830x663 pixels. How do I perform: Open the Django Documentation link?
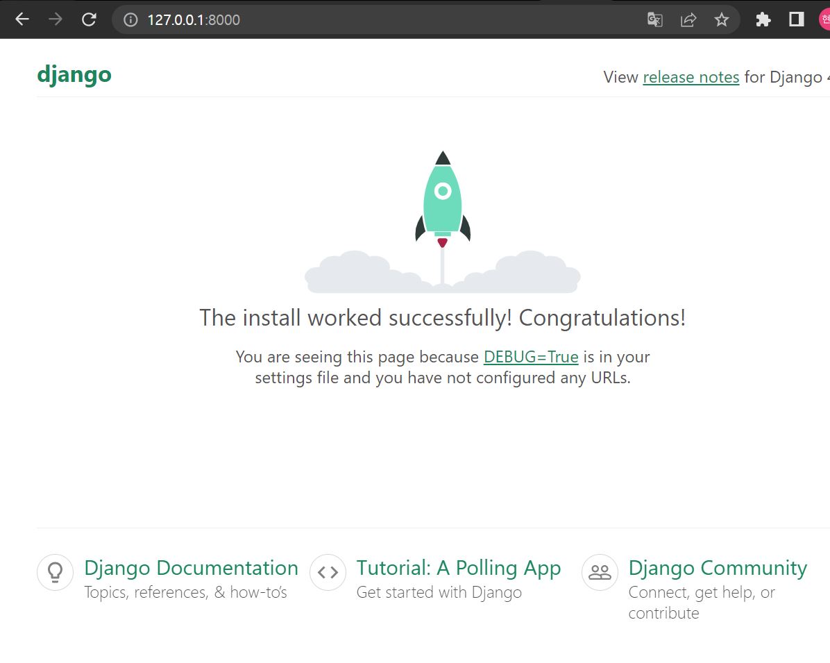pos(191,568)
